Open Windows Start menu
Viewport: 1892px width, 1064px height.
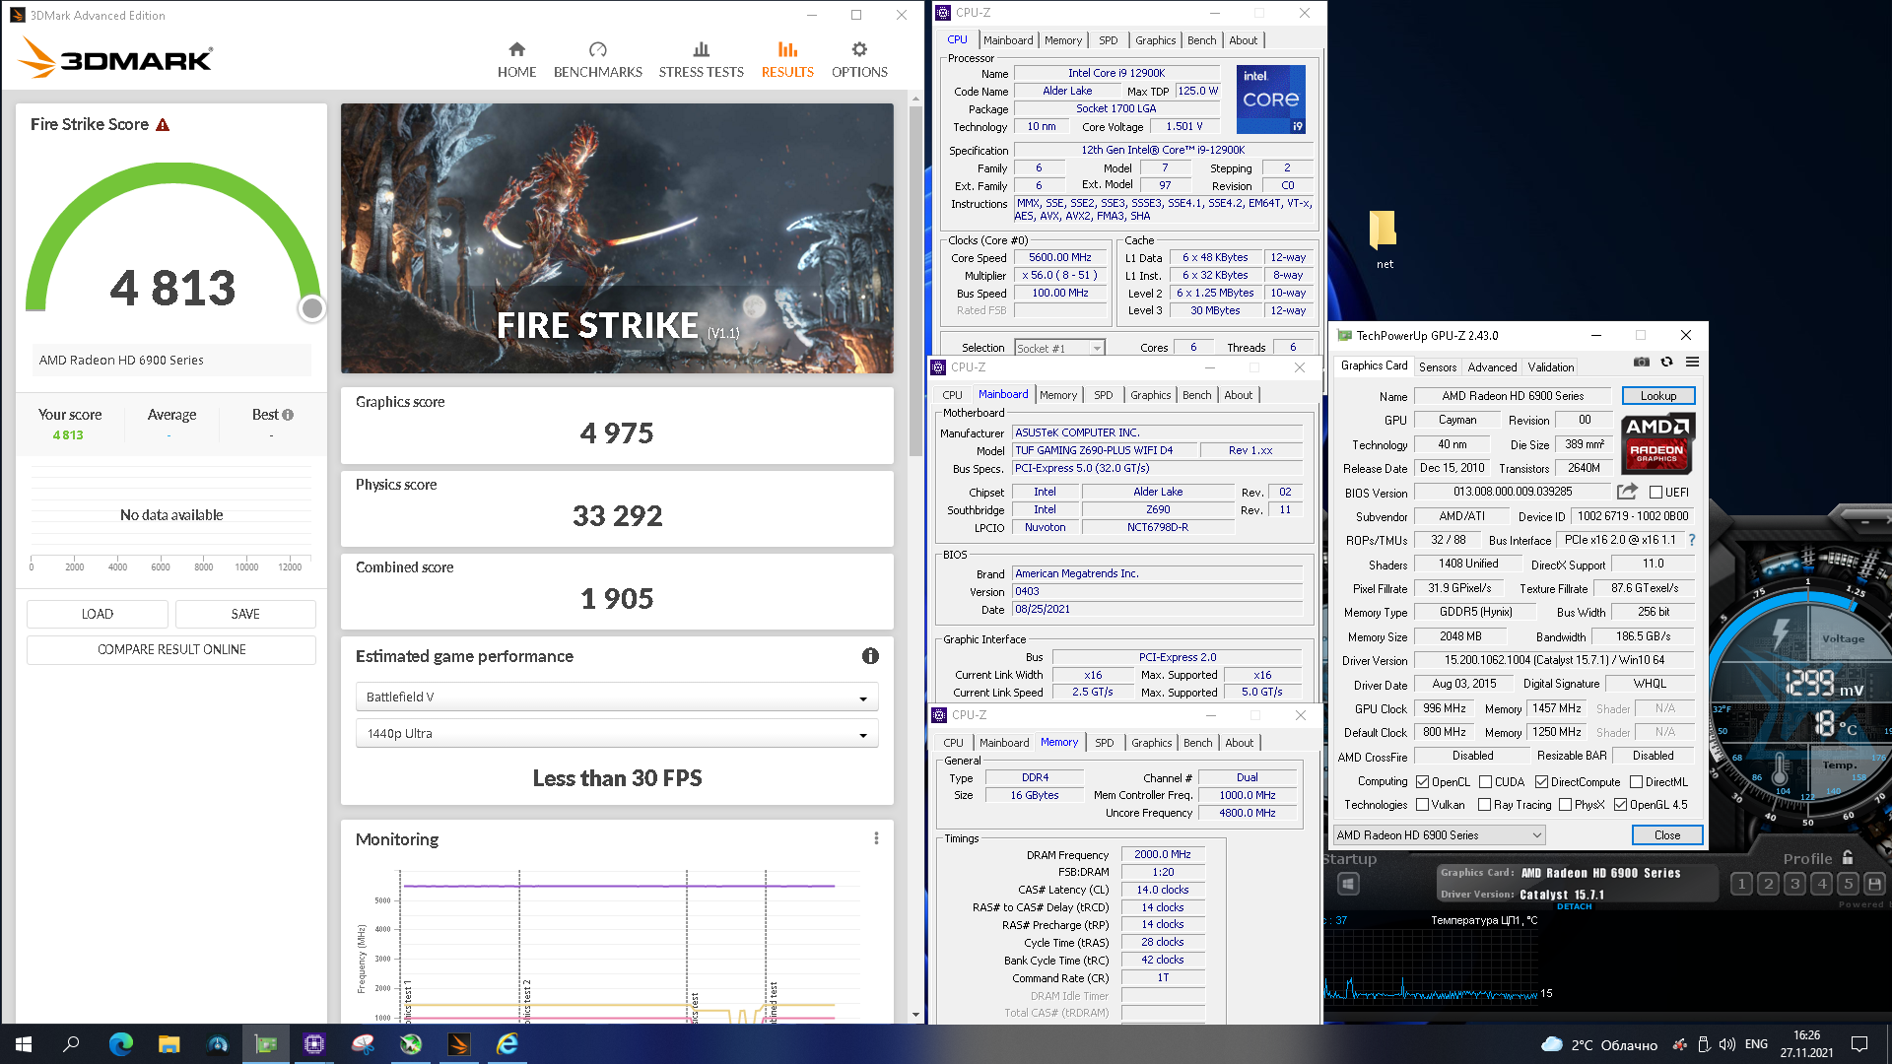[x=24, y=1044]
